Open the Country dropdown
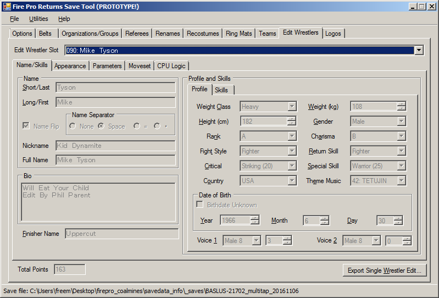439x298 pixels. pyautogui.click(x=292, y=181)
